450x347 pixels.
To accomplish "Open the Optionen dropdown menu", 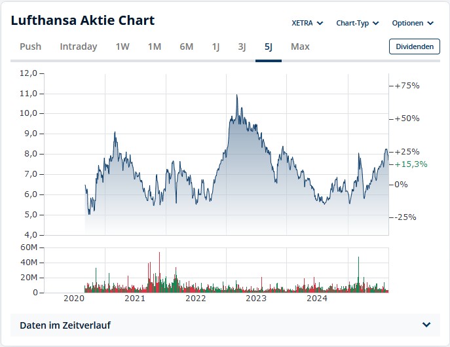I will [x=412, y=23].
